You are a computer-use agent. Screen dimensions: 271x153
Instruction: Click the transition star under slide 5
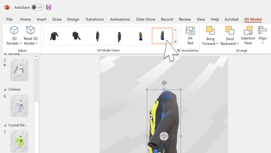point(4,65)
